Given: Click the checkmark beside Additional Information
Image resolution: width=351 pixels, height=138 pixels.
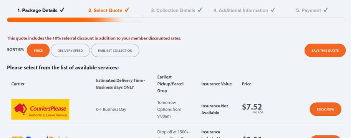Looking at the screenshot, I should (x=273, y=10).
